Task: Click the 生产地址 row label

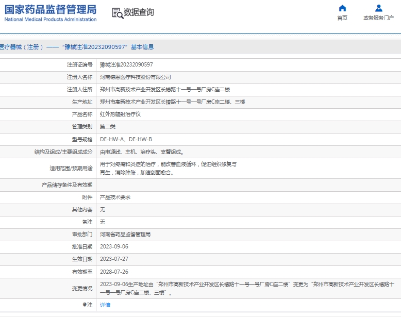Action: (x=82, y=102)
